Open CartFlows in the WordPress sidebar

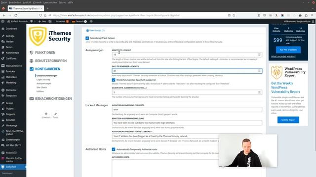tap(11, 59)
